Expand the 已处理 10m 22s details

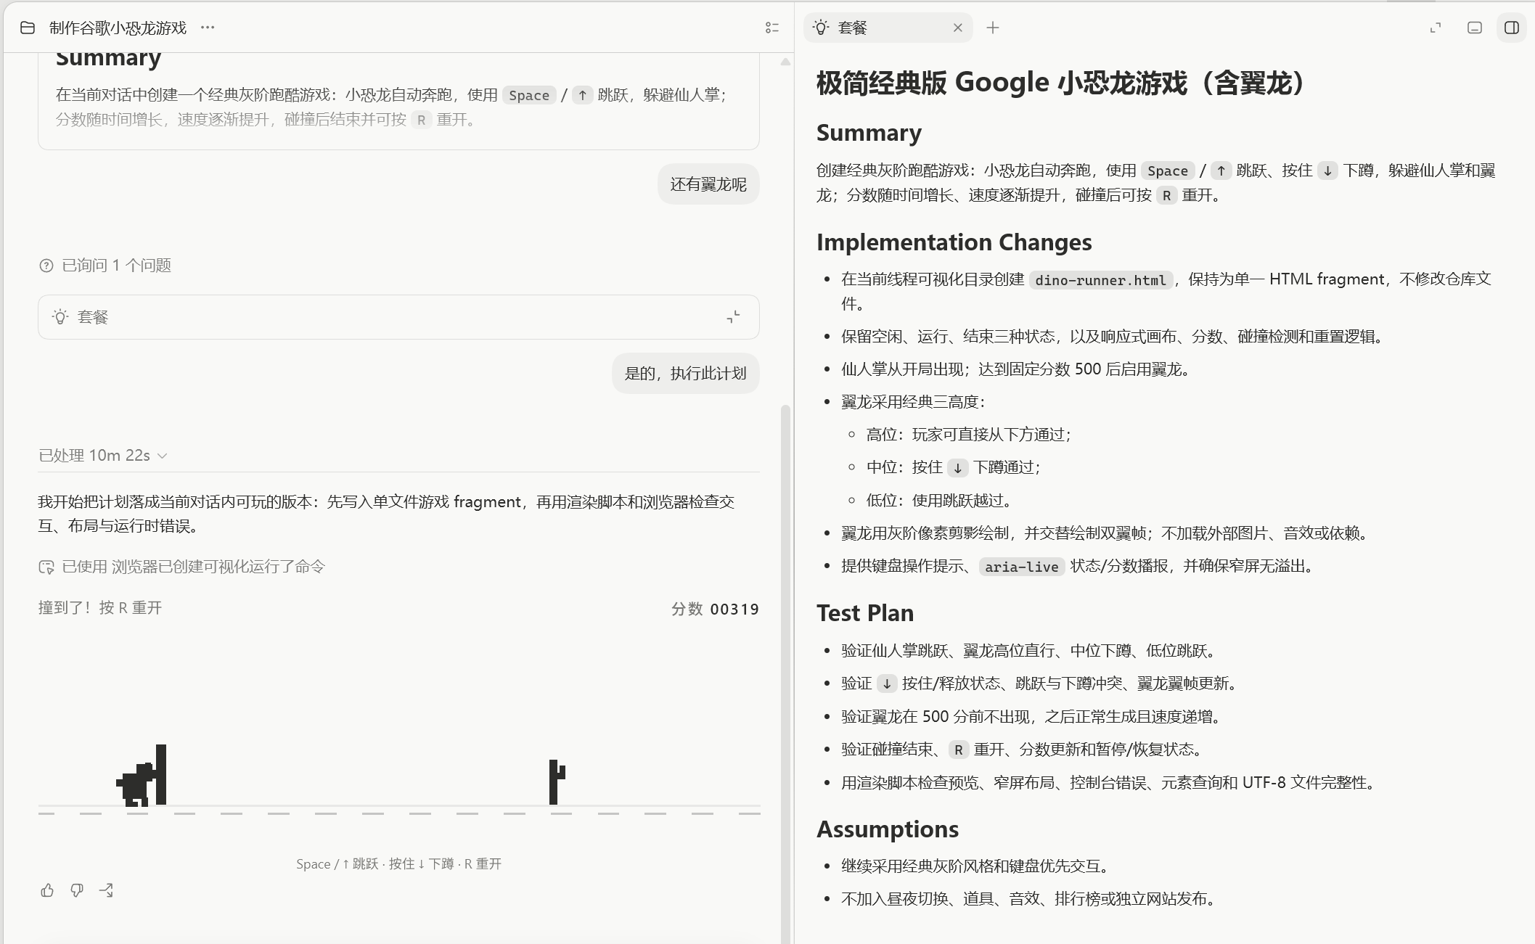click(103, 456)
